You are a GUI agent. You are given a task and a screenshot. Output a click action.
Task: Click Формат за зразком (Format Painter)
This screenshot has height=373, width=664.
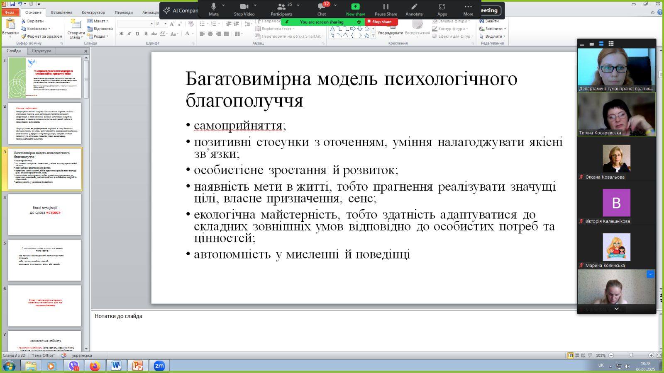(41, 36)
